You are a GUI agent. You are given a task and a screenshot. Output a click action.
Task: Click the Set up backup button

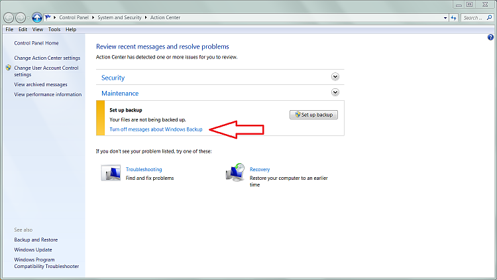(313, 115)
